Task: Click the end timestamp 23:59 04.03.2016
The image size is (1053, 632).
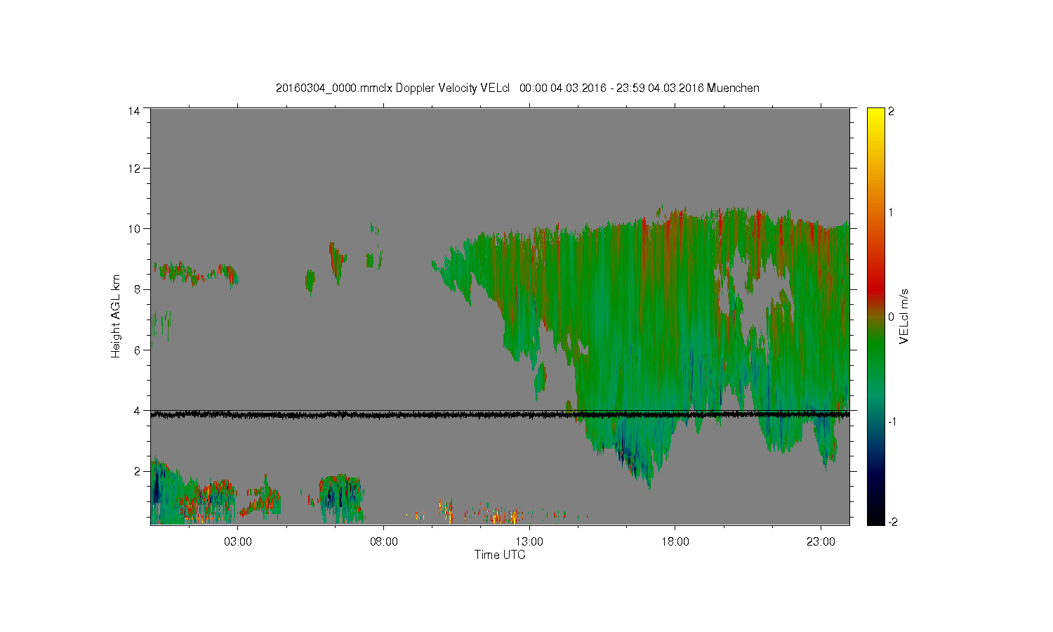Action: [660, 88]
